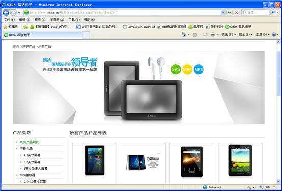Open the 查看 menu in menu bar
Image resolution: width=282 pixels, height=191 pixels.
40,20
